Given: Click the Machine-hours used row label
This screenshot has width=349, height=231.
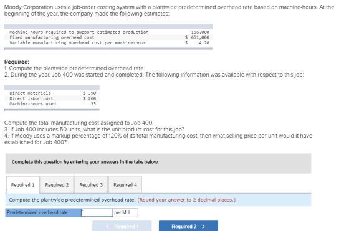Looking at the screenshot, I should pos(32,103).
